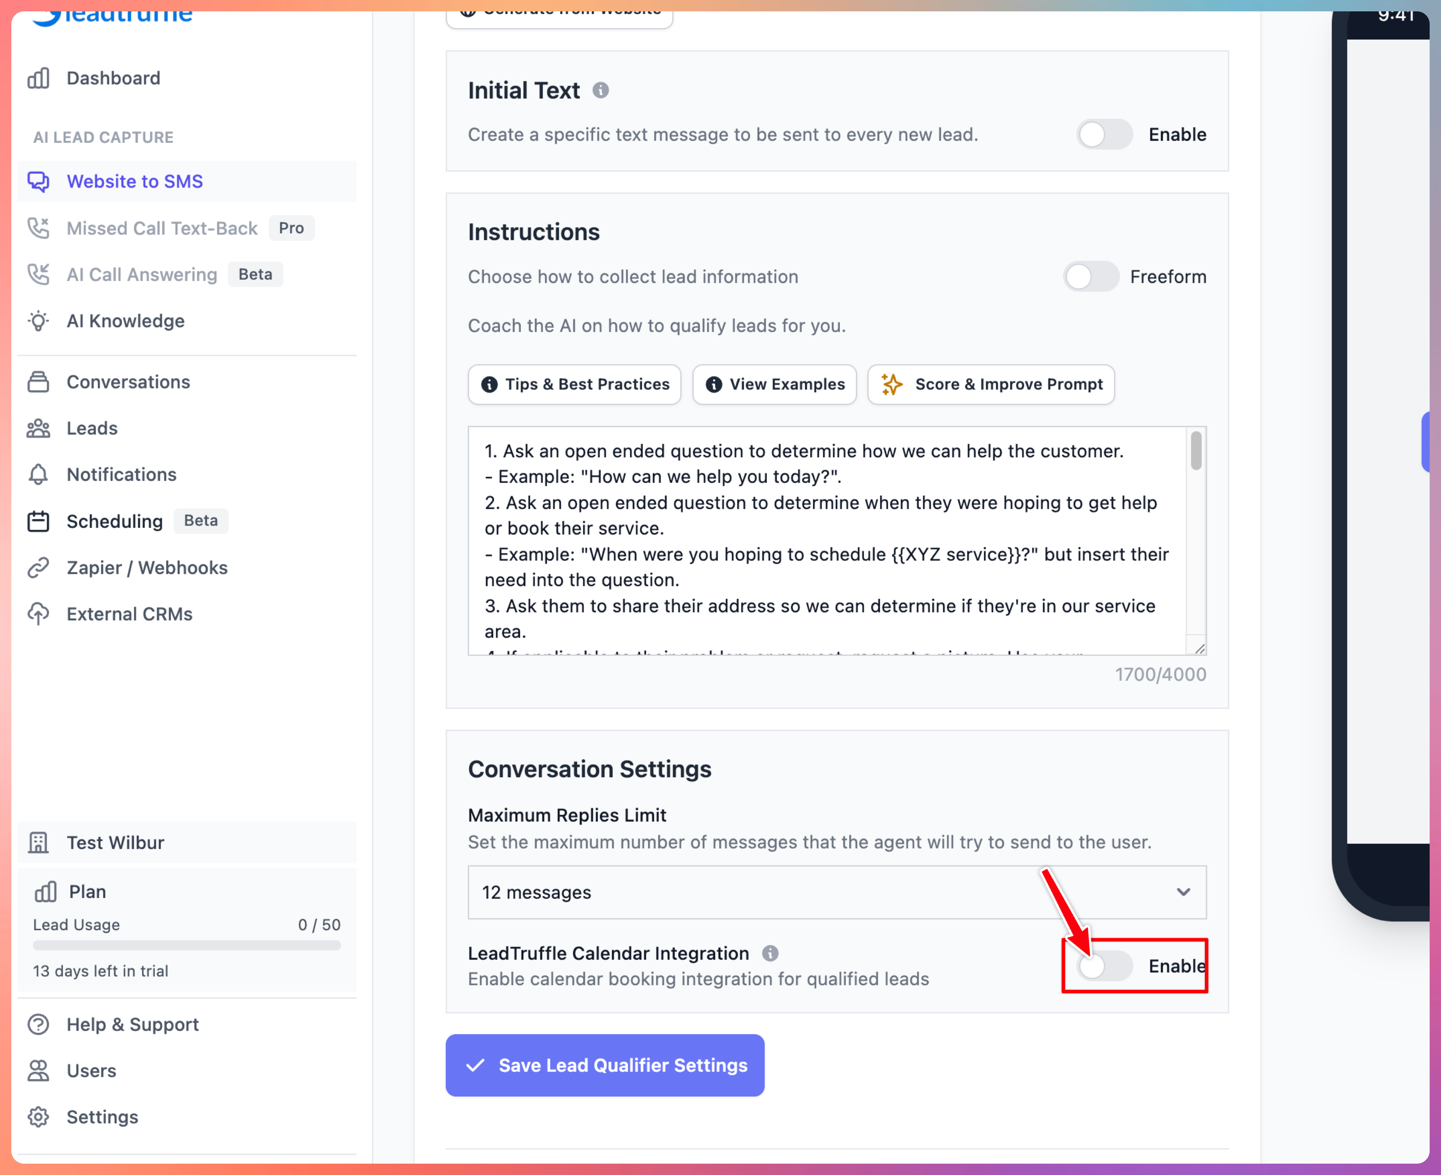This screenshot has width=1441, height=1175.
Task: Open the Maximum Replies Limit dropdown
Action: 837,892
